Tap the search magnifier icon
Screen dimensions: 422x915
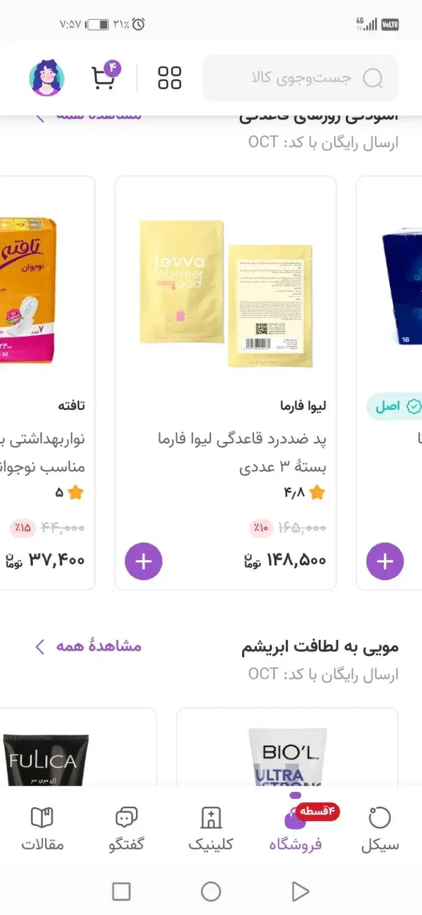373,78
